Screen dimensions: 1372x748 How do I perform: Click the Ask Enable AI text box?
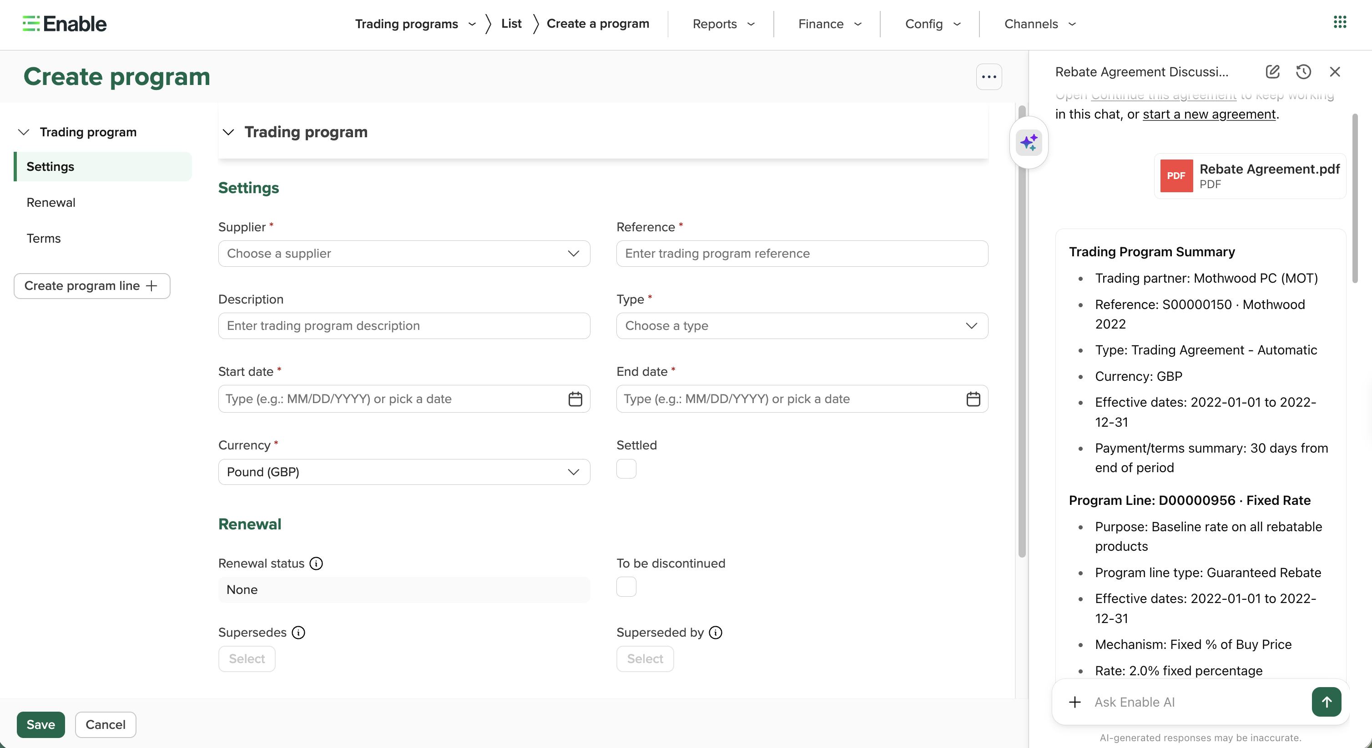[x=1198, y=702]
